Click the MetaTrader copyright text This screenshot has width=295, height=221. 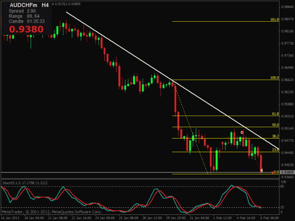pyautogui.click(x=52, y=212)
